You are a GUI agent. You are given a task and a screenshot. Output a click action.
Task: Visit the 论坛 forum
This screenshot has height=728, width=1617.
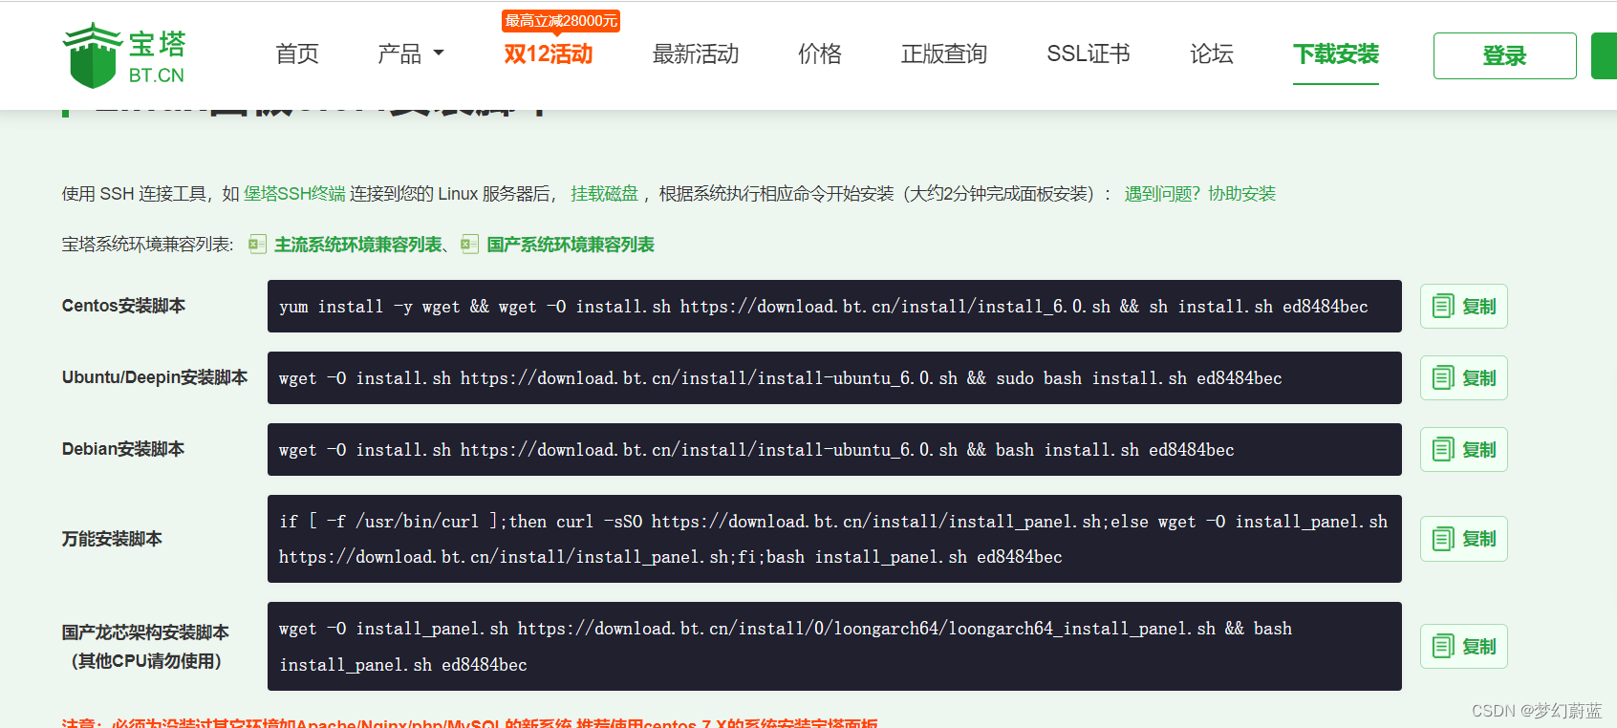coord(1212,54)
